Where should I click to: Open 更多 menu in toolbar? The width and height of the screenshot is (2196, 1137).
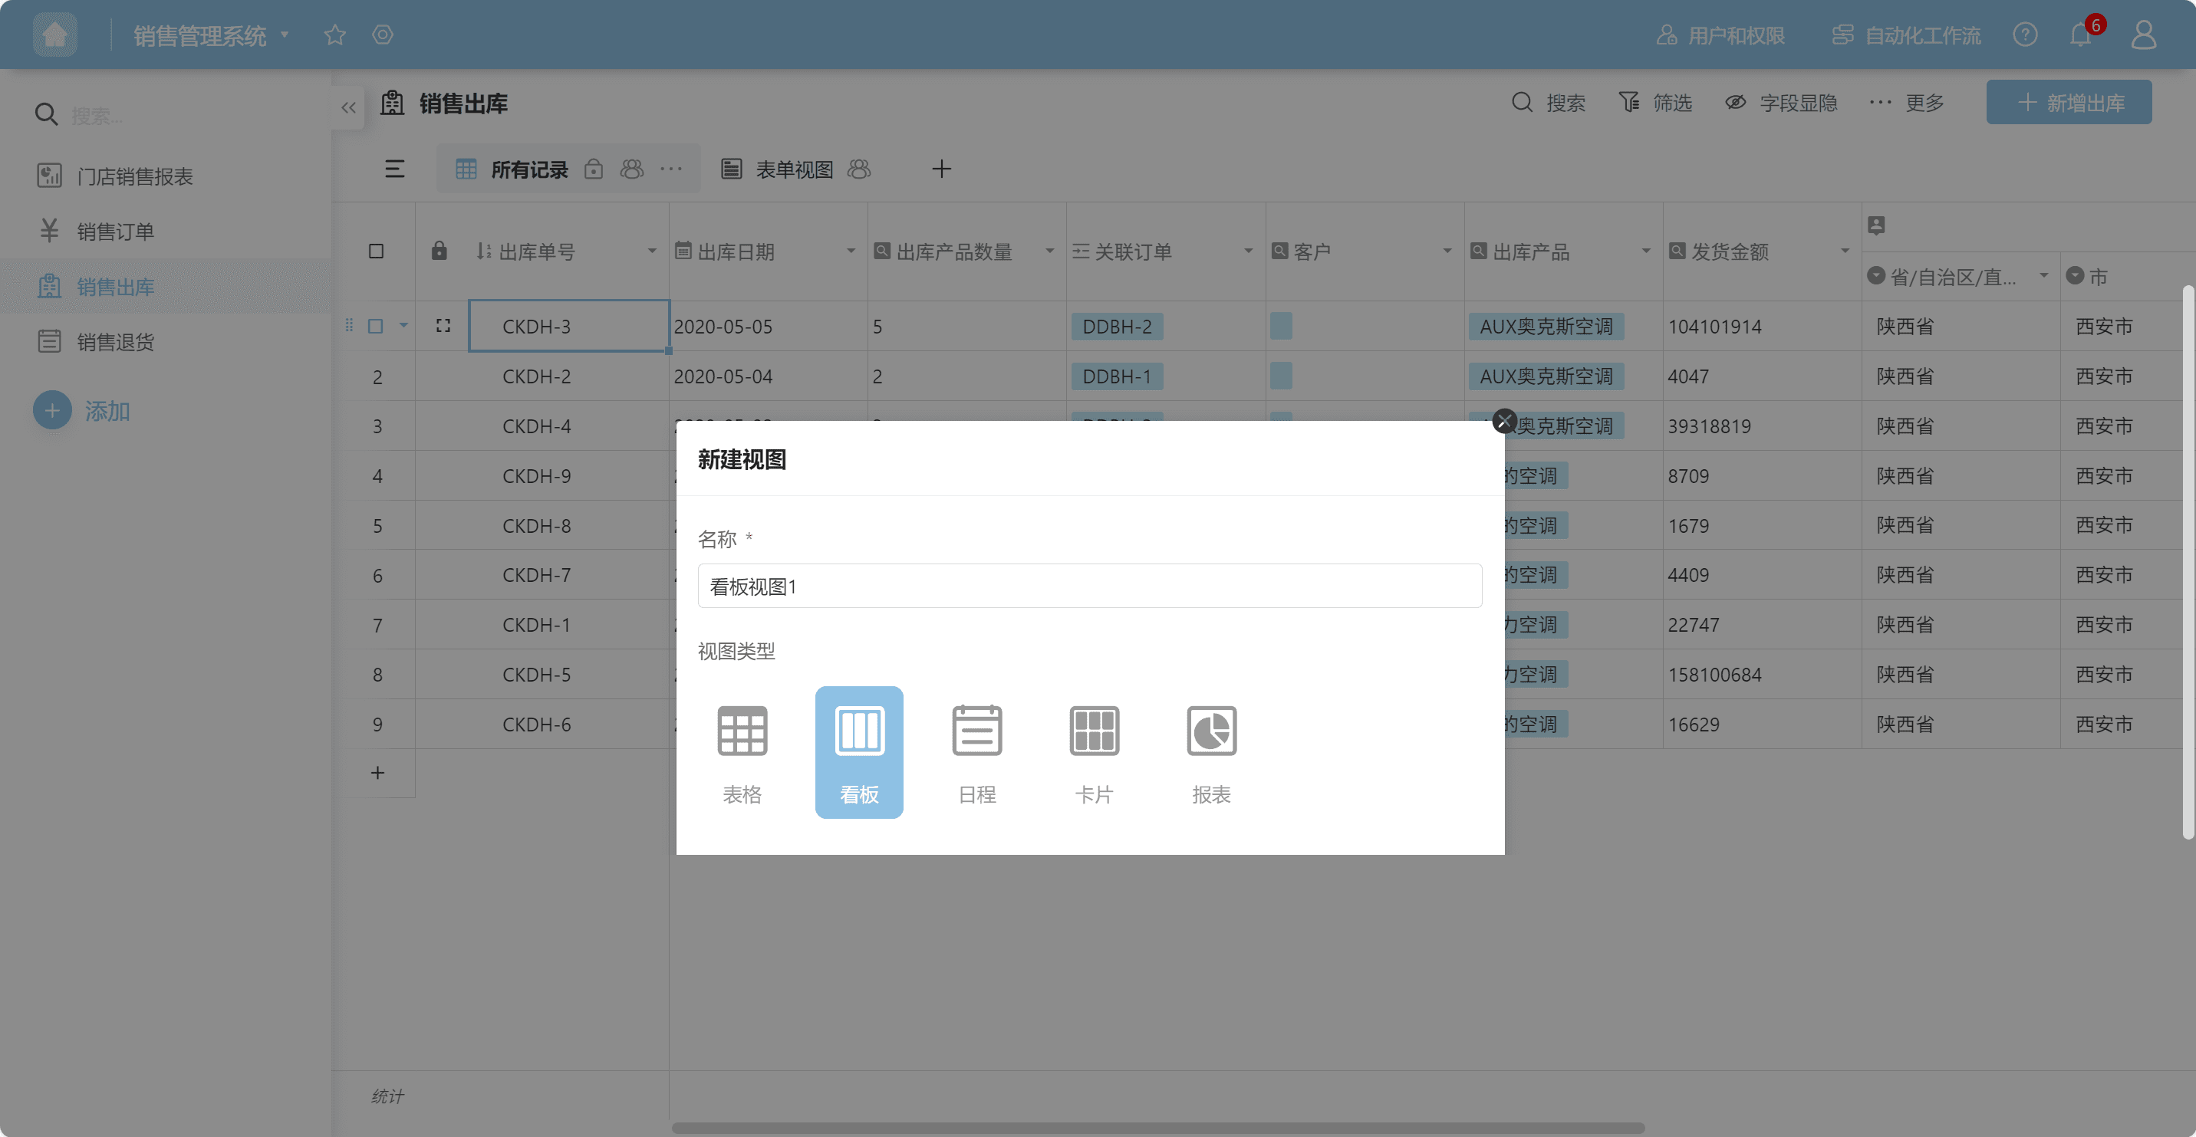coord(1905,104)
